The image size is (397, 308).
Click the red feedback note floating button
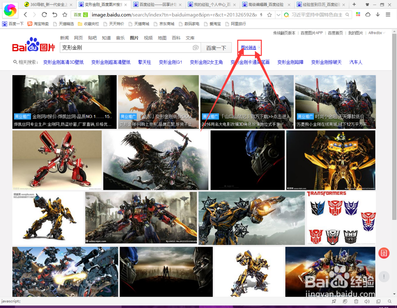(384, 253)
